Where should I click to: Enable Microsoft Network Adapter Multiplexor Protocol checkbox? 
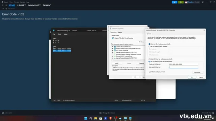click(113, 54)
